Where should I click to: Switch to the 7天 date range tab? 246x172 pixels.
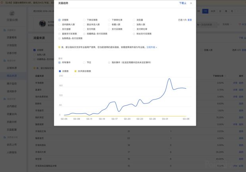tap(205, 11)
